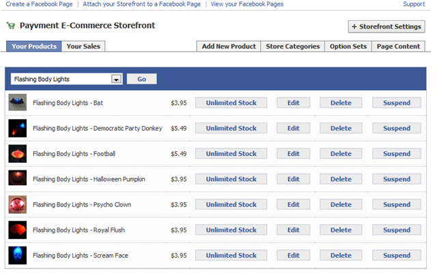Edit the Psycho Clown product
This screenshot has width=437, height=278.
293,204
